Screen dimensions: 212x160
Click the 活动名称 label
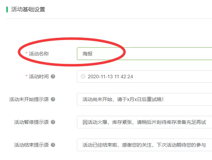(39, 54)
